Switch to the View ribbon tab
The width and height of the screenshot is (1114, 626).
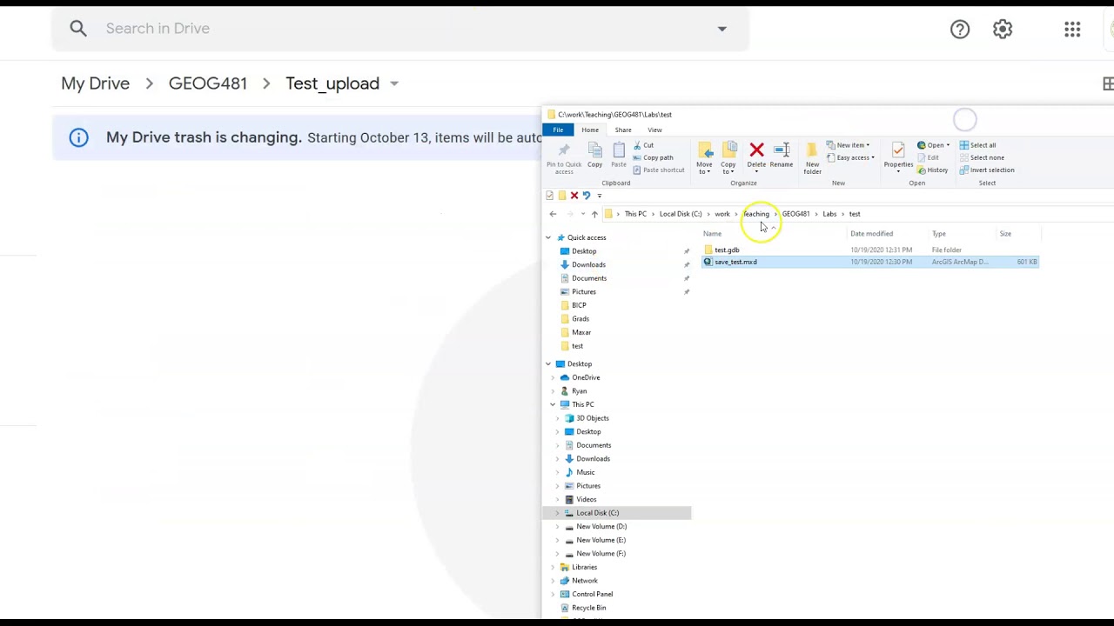point(654,130)
